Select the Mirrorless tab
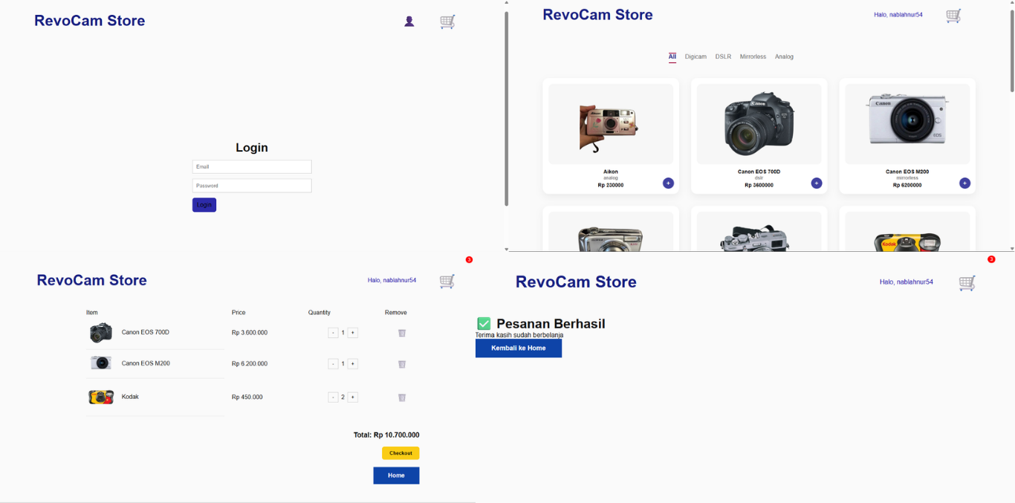The width and height of the screenshot is (1015, 503). point(752,56)
